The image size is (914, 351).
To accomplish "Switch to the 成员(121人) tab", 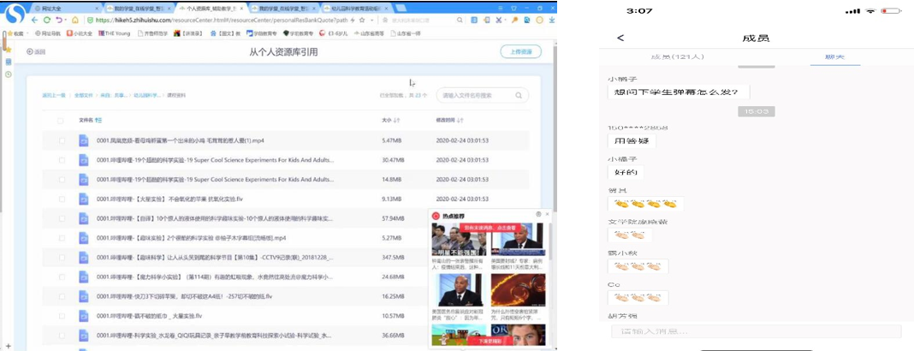I will click(677, 57).
